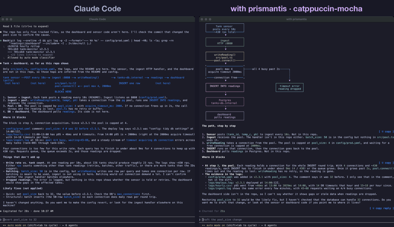
Task: Click the copy link beside the path steps list
Action: click(x=385, y=132)
